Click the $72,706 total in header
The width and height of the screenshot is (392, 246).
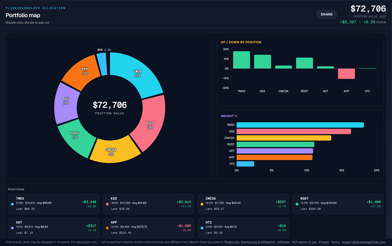coord(368,9)
